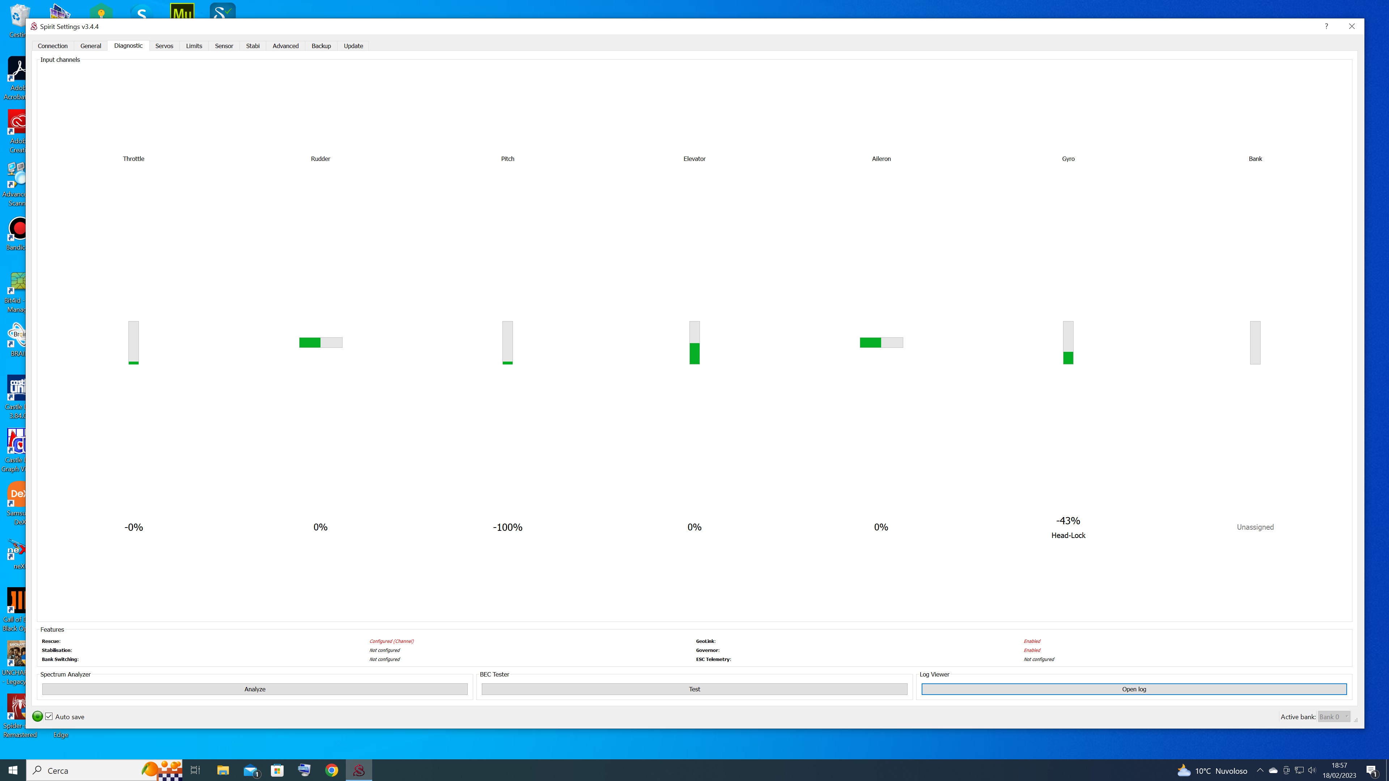Click the Gyro channel level bar
The height and width of the screenshot is (781, 1389).
1068,343
